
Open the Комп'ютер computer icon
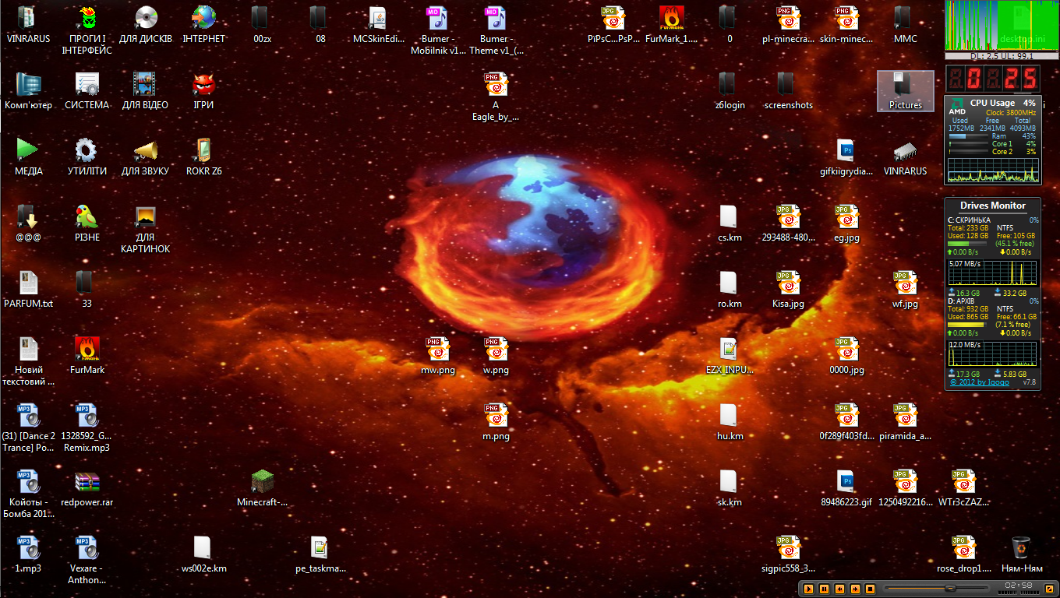coord(28,91)
